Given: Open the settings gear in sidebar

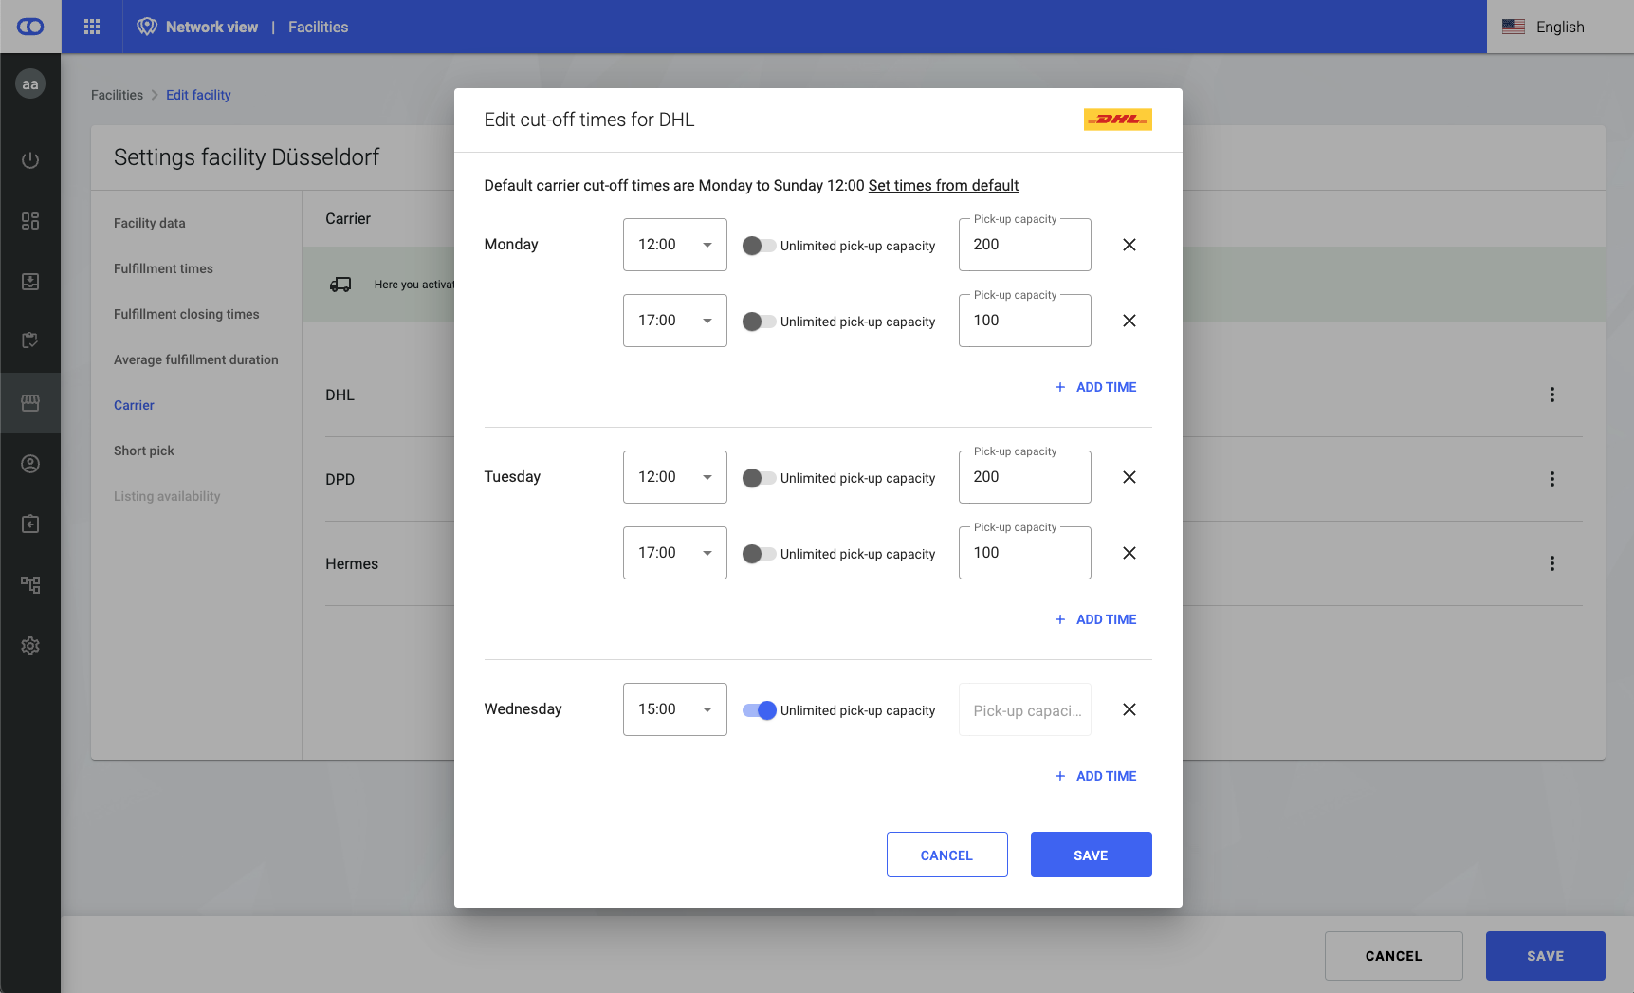Looking at the screenshot, I should click(x=30, y=646).
